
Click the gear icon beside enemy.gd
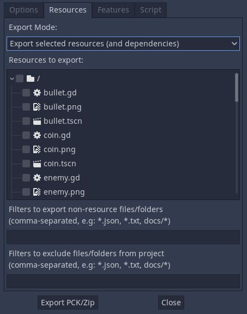click(x=37, y=178)
